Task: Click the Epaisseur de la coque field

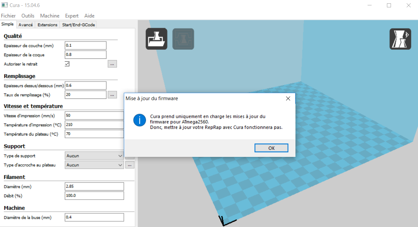Action: point(85,55)
